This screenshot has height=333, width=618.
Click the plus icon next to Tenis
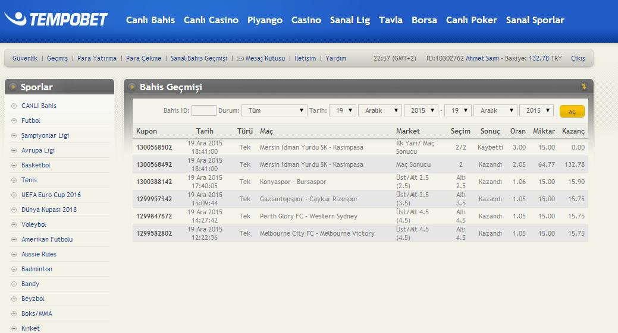coord(14,180)
